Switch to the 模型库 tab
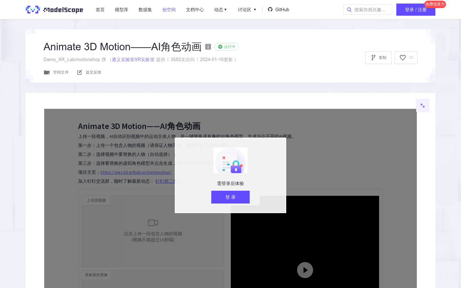 122,10
